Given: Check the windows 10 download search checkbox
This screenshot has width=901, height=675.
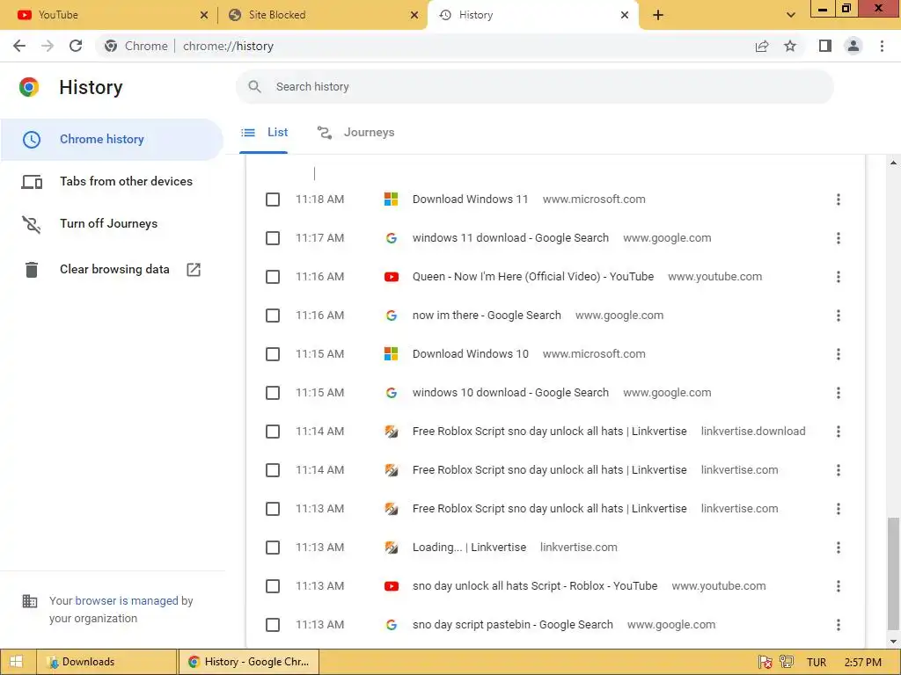Looking at the screenshot, I should (273, 393).
